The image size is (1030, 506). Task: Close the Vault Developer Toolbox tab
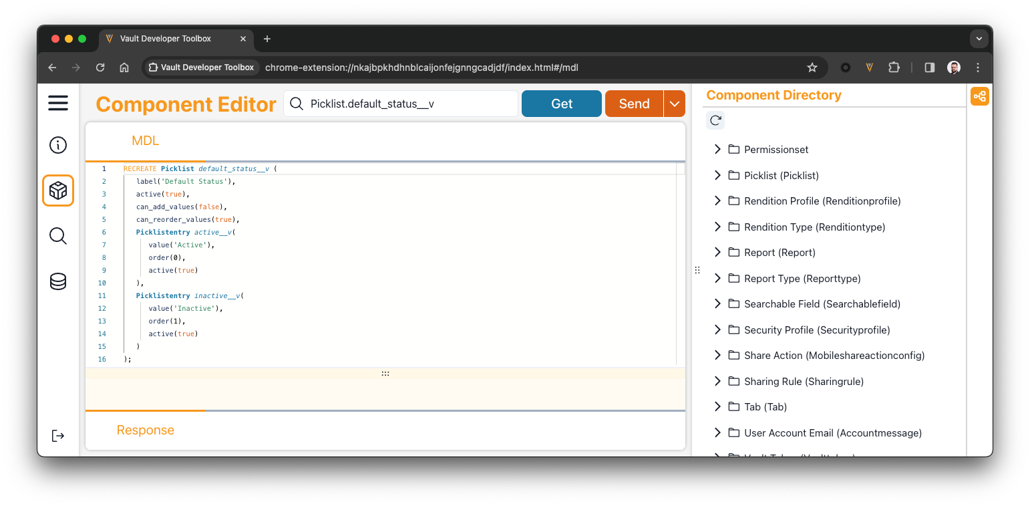point(243,39)
